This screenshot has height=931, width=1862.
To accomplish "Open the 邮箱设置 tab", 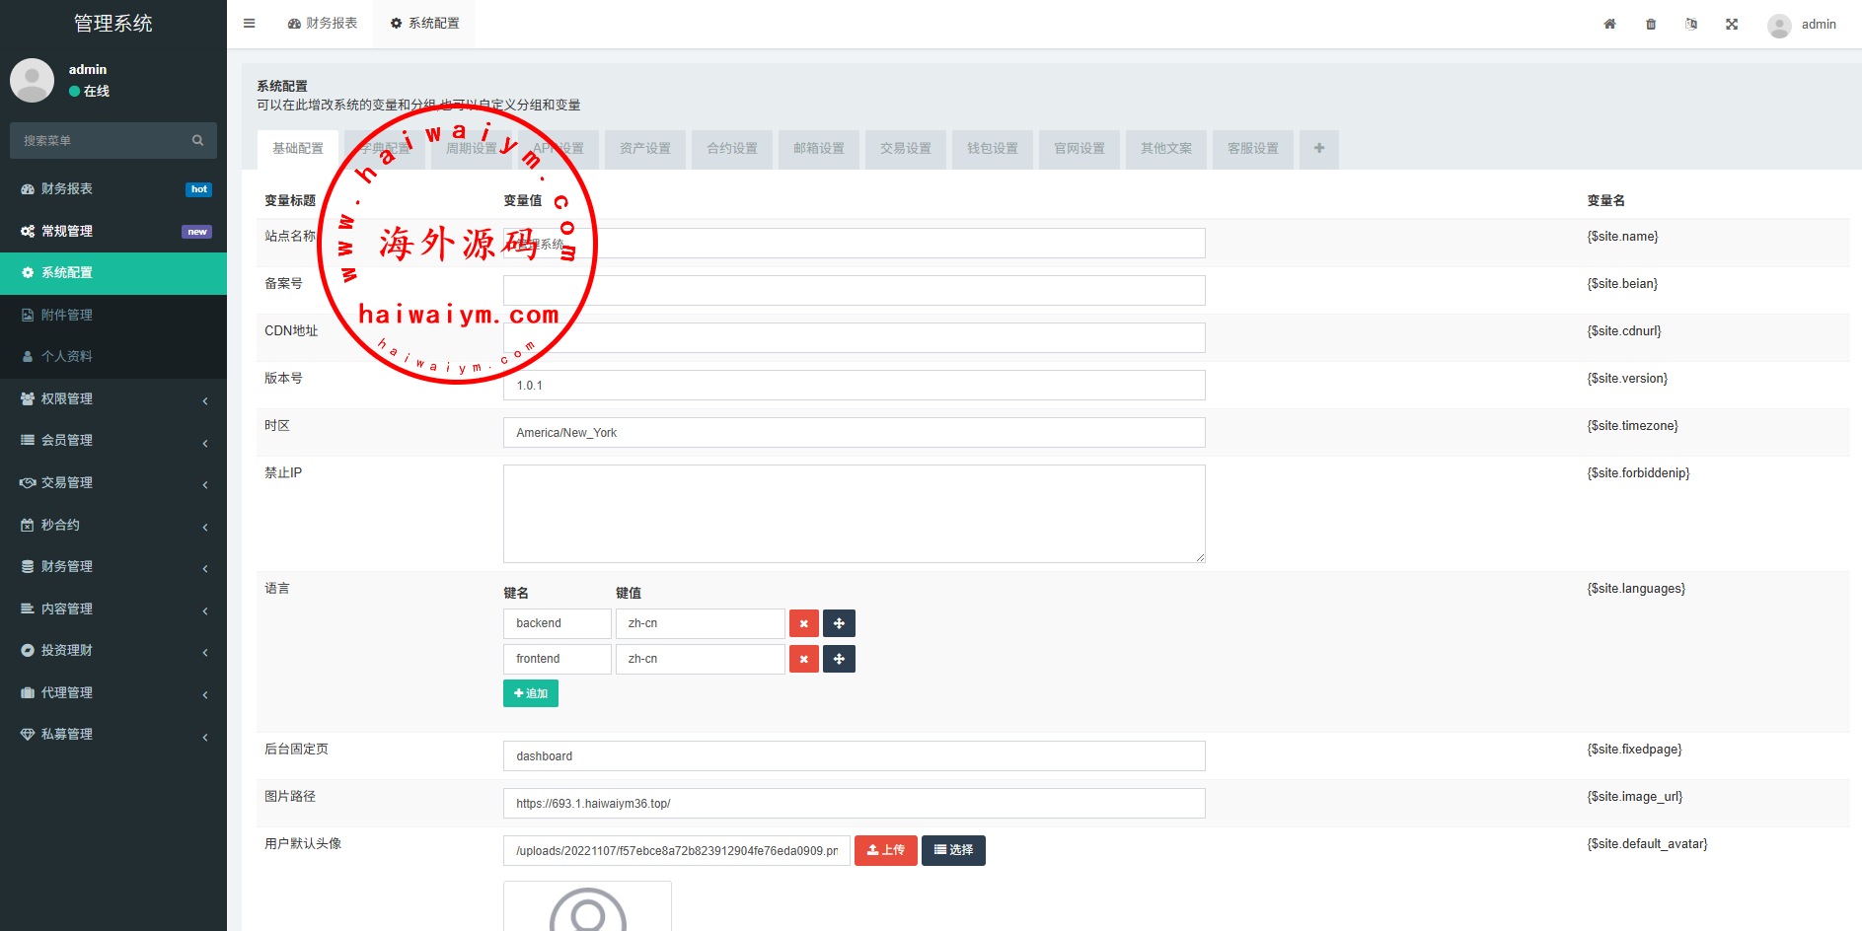I will [818, 149].
